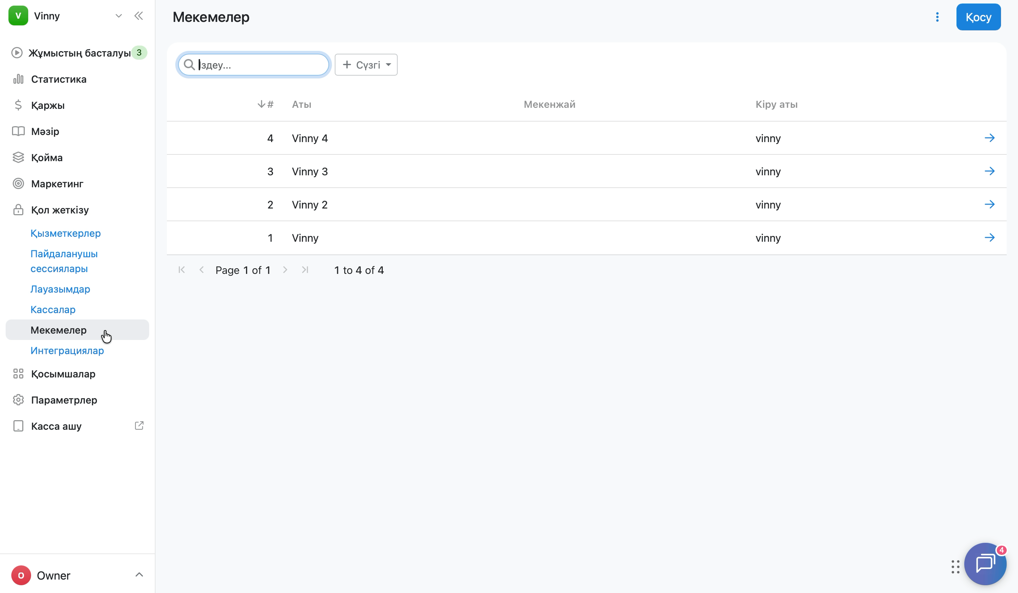Click the Параметрлер gear icon

point(18,400)
